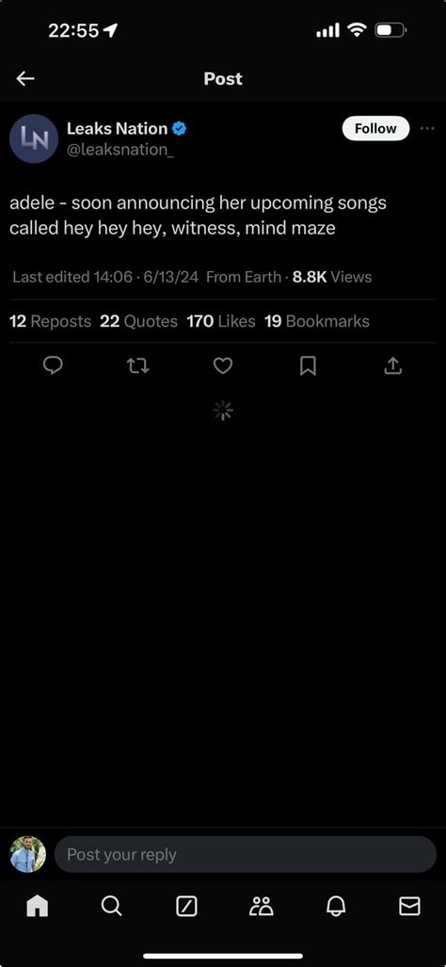The image size is (446, 967).
Task: View the 170 Likes list
Action: point(220,321)
